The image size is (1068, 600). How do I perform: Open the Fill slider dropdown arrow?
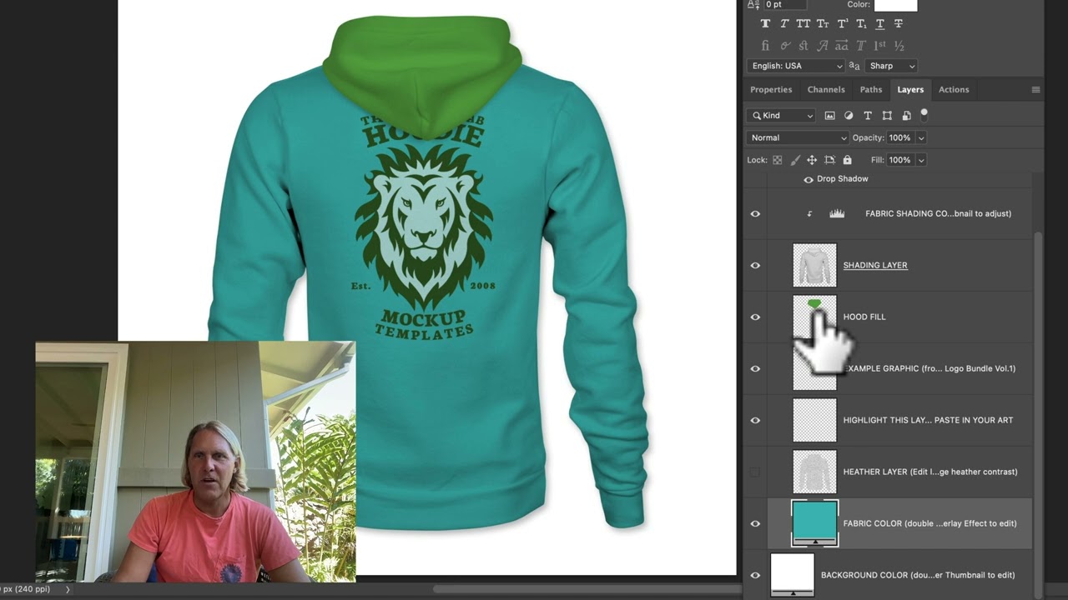(x=921, y=160)
